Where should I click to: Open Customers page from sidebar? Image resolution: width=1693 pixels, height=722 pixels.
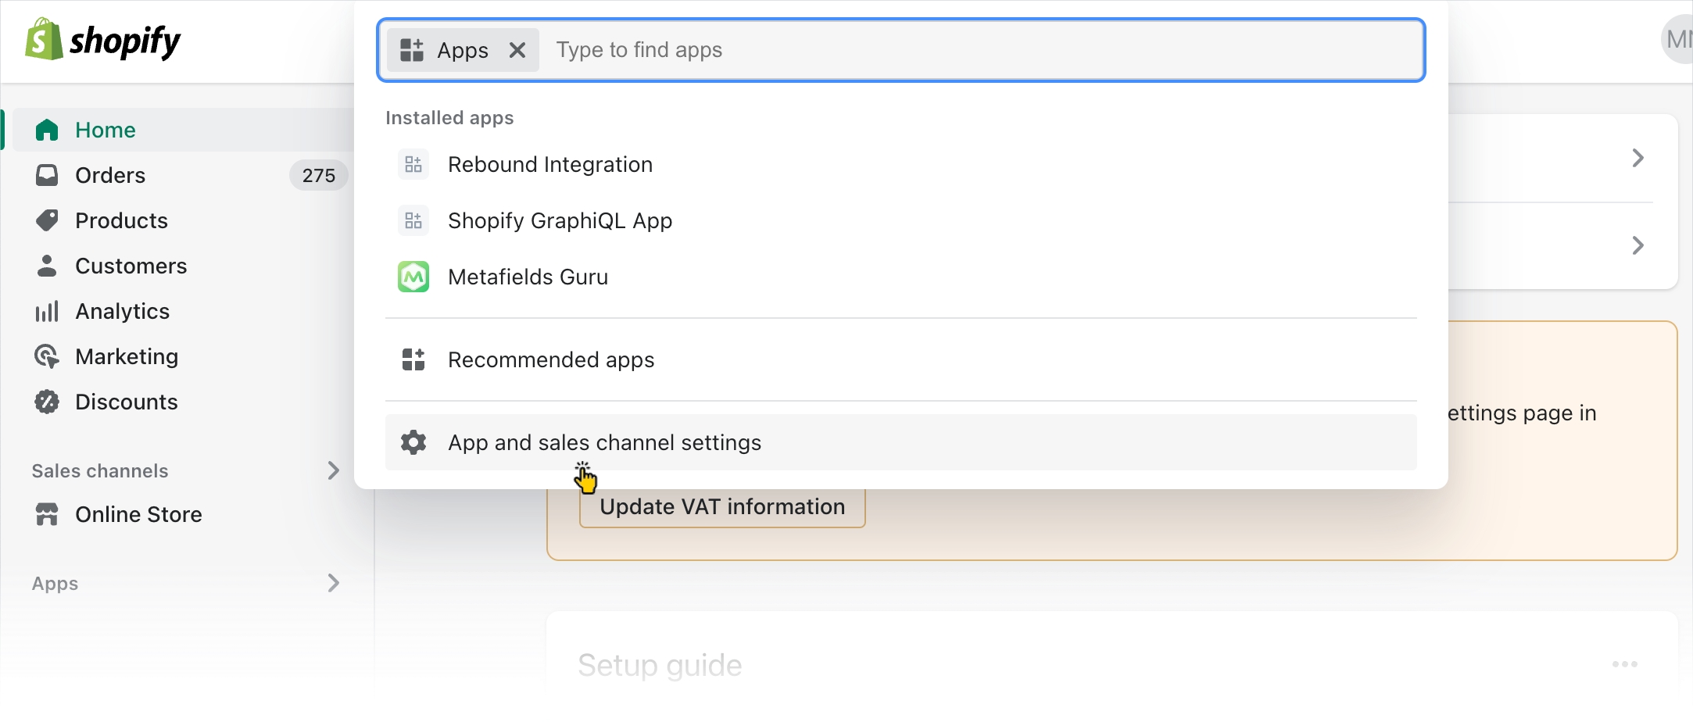pos(131,266)
